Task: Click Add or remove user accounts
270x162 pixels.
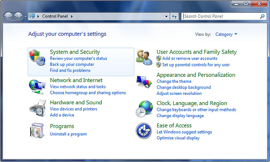Action: click(x=190, y=58)
